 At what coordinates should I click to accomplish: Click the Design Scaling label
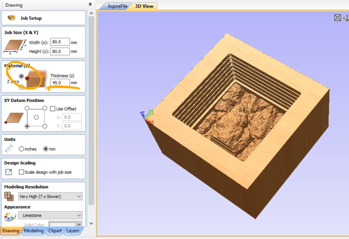pyautogui.click(x=20, y=163)
